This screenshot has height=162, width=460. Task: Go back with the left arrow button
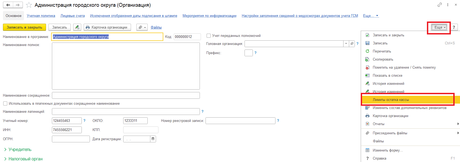[x=8, y=5]
